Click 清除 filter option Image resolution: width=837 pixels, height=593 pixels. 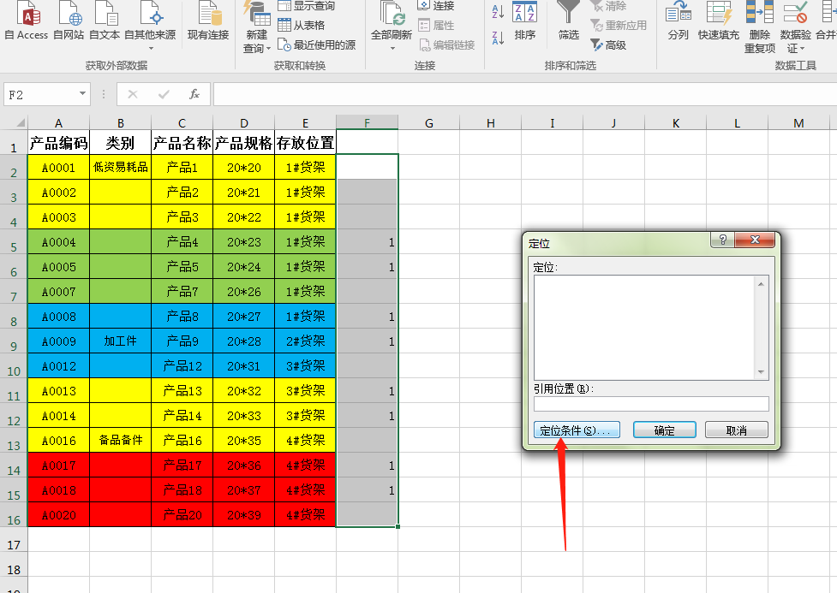pos(608,6)
